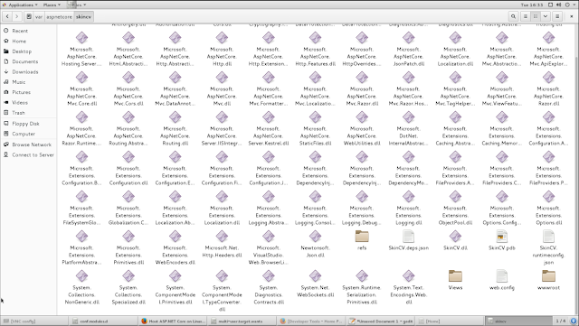Open Computer in sidebar
This screenshot has height=326, width=579.
24,134
